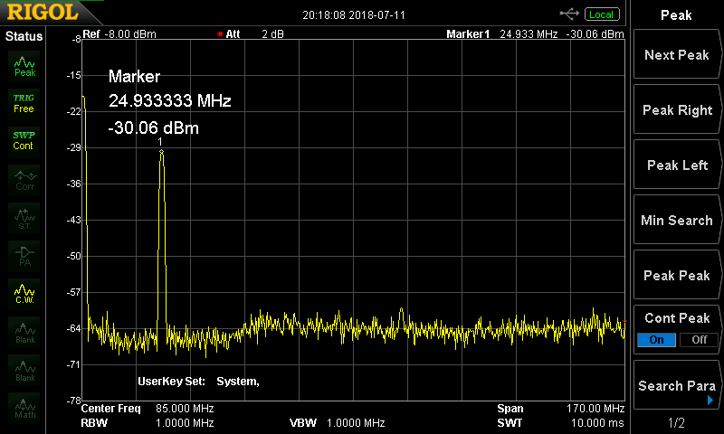Screen dimensions: 724x434
Task: Select the Peak Right softkey
Action: 677,109
